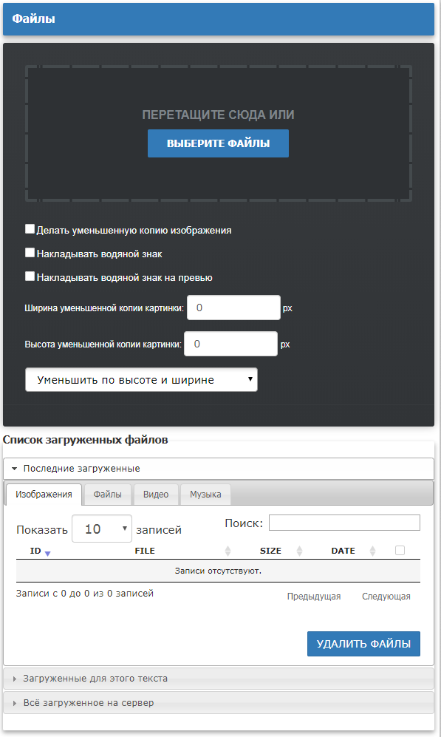Screen dimensions: 441x737
Task: Enable Делать уменьшенную копию изображения checkbox
Action: tap(30, 228)
